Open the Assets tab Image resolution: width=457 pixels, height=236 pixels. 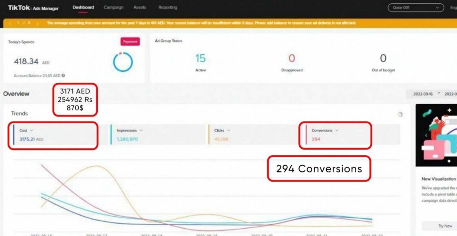click(140, 7)
